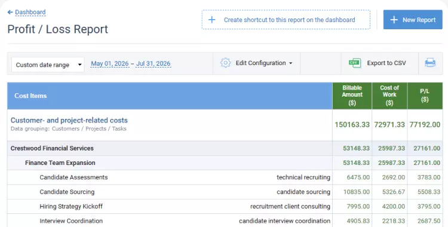
Task: Click total billable amount 150163.33
Action: [352, 125]
